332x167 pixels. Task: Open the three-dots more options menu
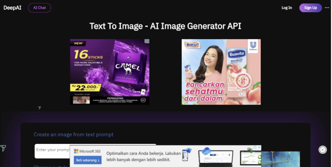327,8
